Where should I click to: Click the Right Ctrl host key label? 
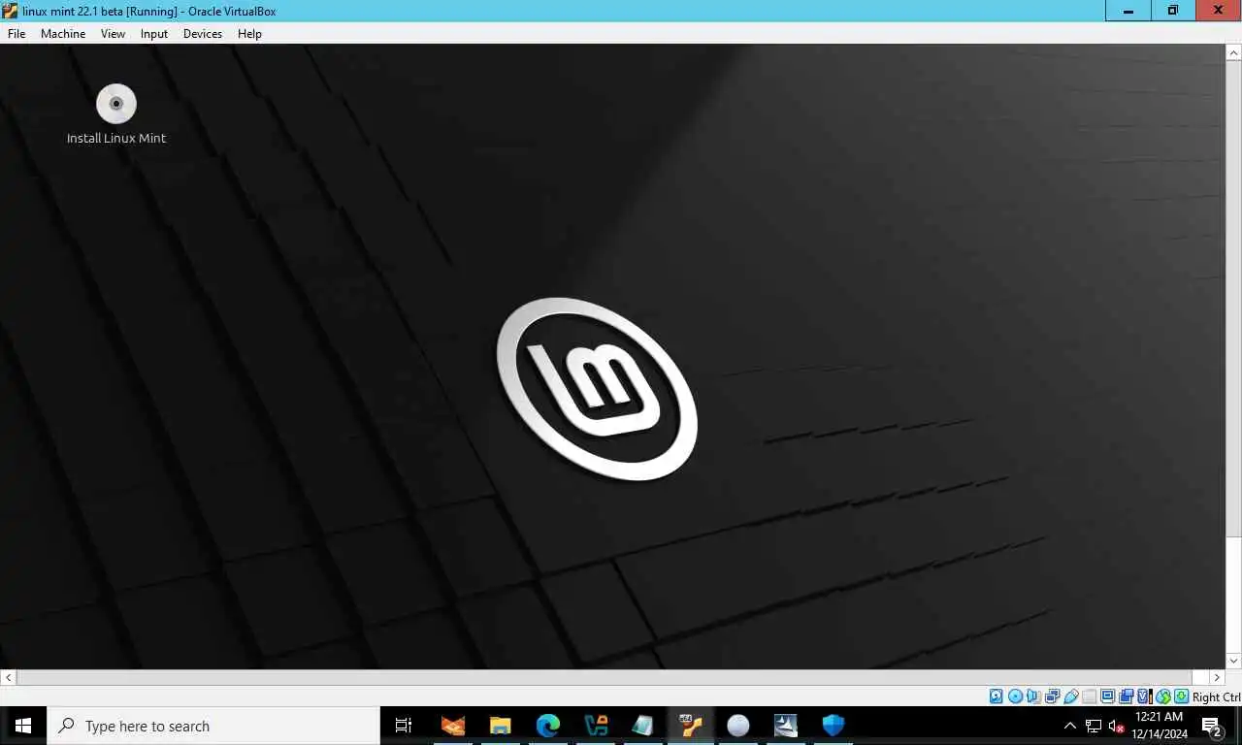tap(1217, 696)
